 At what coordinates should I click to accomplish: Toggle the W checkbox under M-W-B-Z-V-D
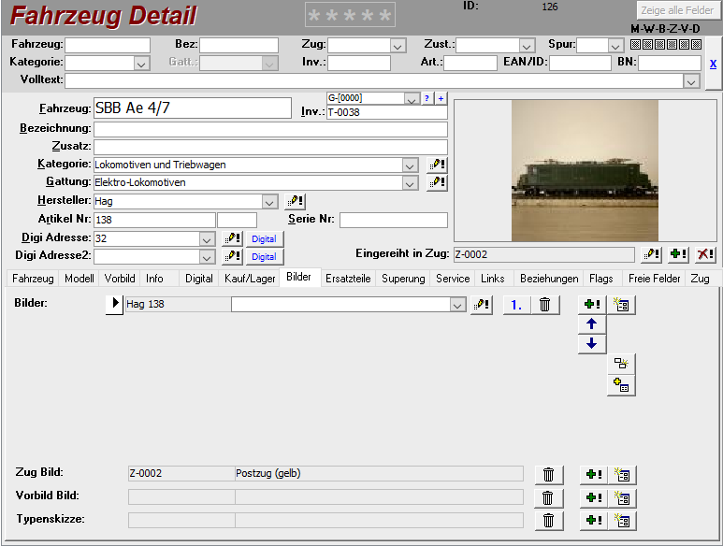(x=648, y=45)
